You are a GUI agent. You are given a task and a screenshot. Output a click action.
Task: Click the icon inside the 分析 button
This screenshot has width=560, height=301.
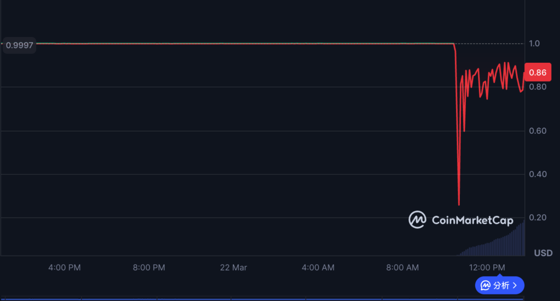click(x=485, y=285)
